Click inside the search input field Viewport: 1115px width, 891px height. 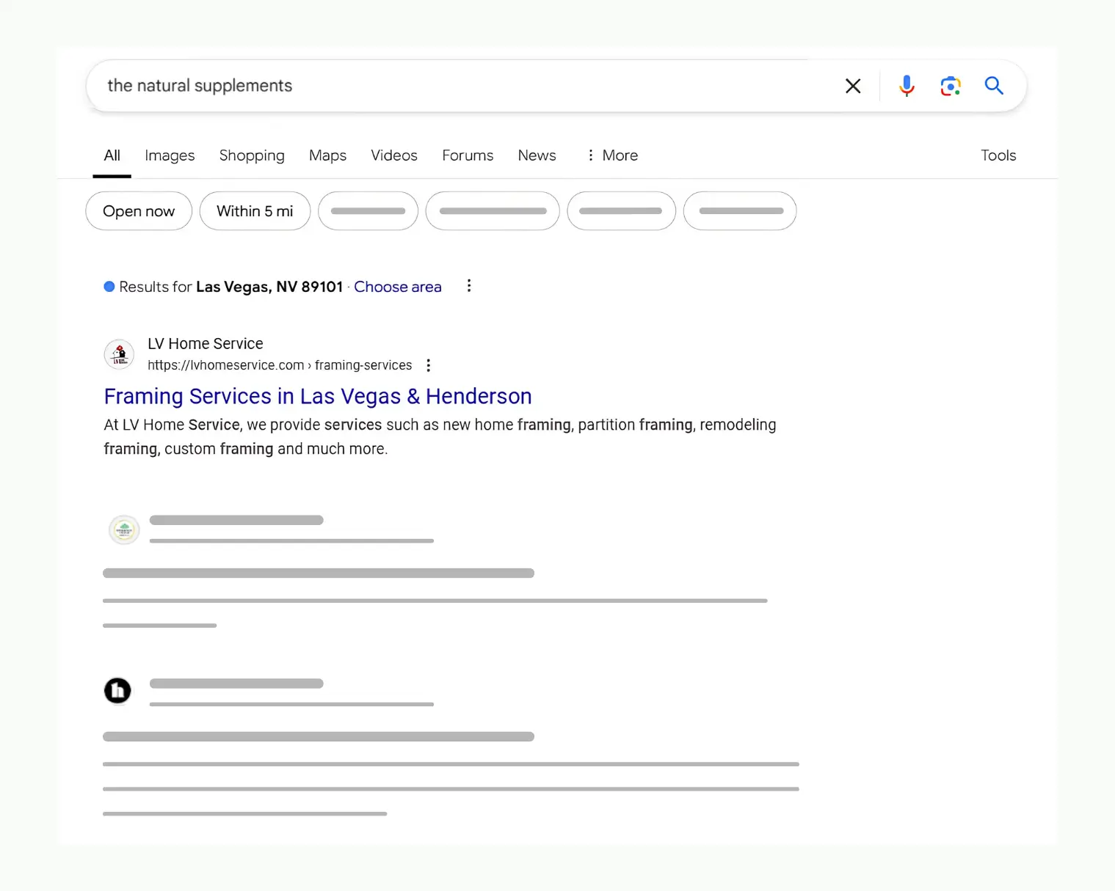[x=440, y=86]
